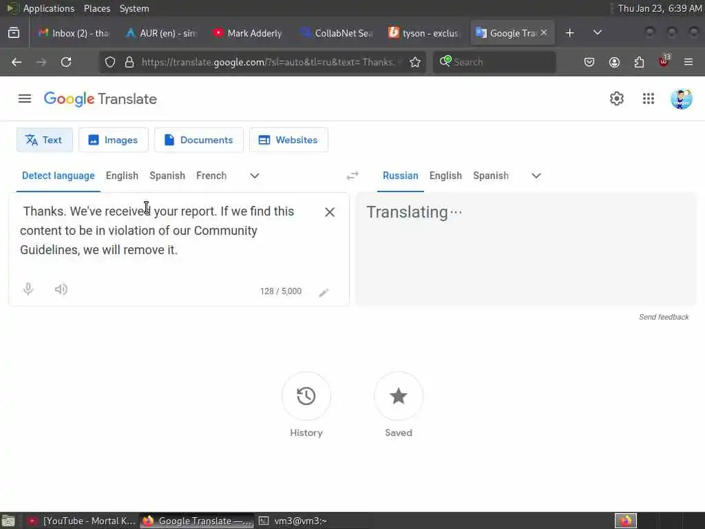Switch to the CollabNet tab
Image resolution: width=705 pixels, height=529 pixels.
pyautogui.click(x=335, y=33)
